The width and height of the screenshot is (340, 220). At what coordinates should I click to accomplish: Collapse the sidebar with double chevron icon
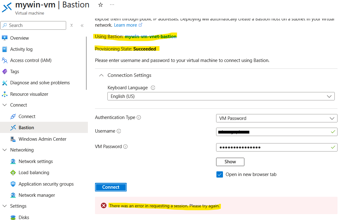(82, 25)
